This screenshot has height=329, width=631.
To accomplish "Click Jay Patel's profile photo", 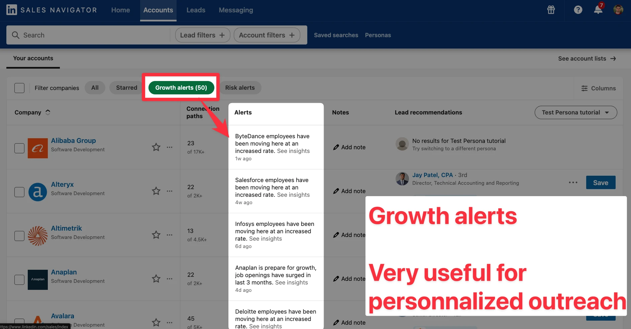I will coord(402,179).
